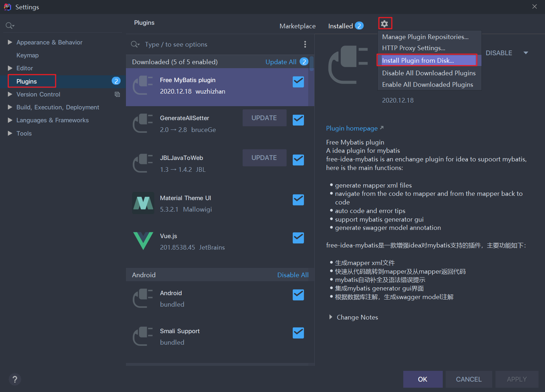Click the IntelliJ app icon in title bar
The image size is (545, 392).
tap(7, 7)
